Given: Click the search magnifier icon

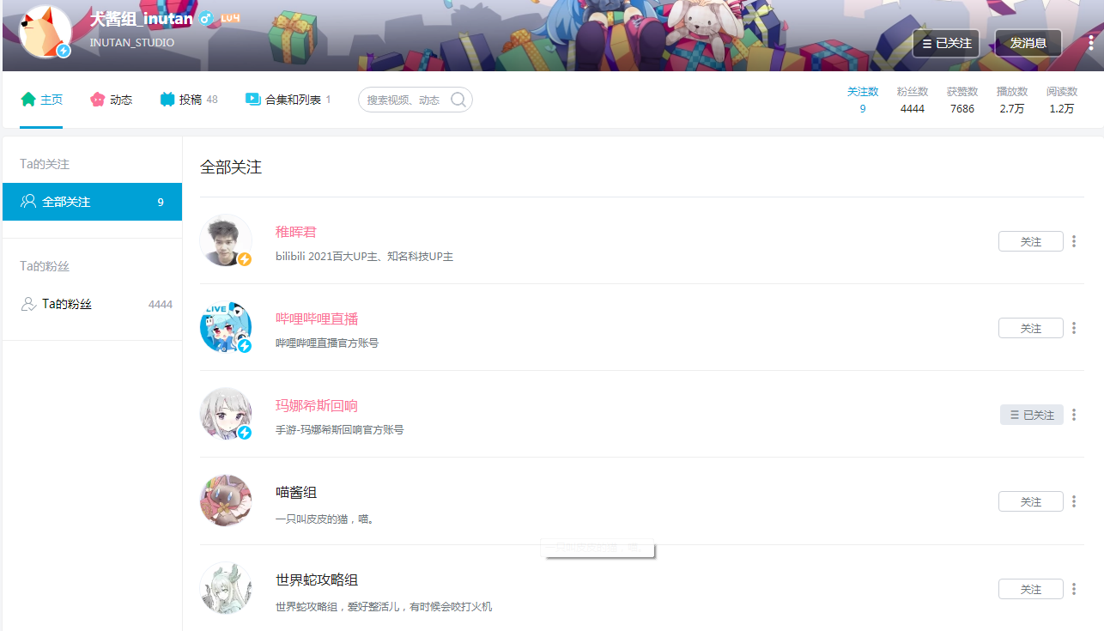Looking at the screenshot, I should (x=458, y=100).
